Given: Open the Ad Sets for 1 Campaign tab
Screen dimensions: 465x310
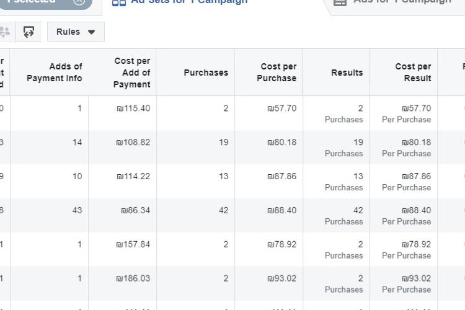Looking at the screenshot, I should [x=188, y=2].
